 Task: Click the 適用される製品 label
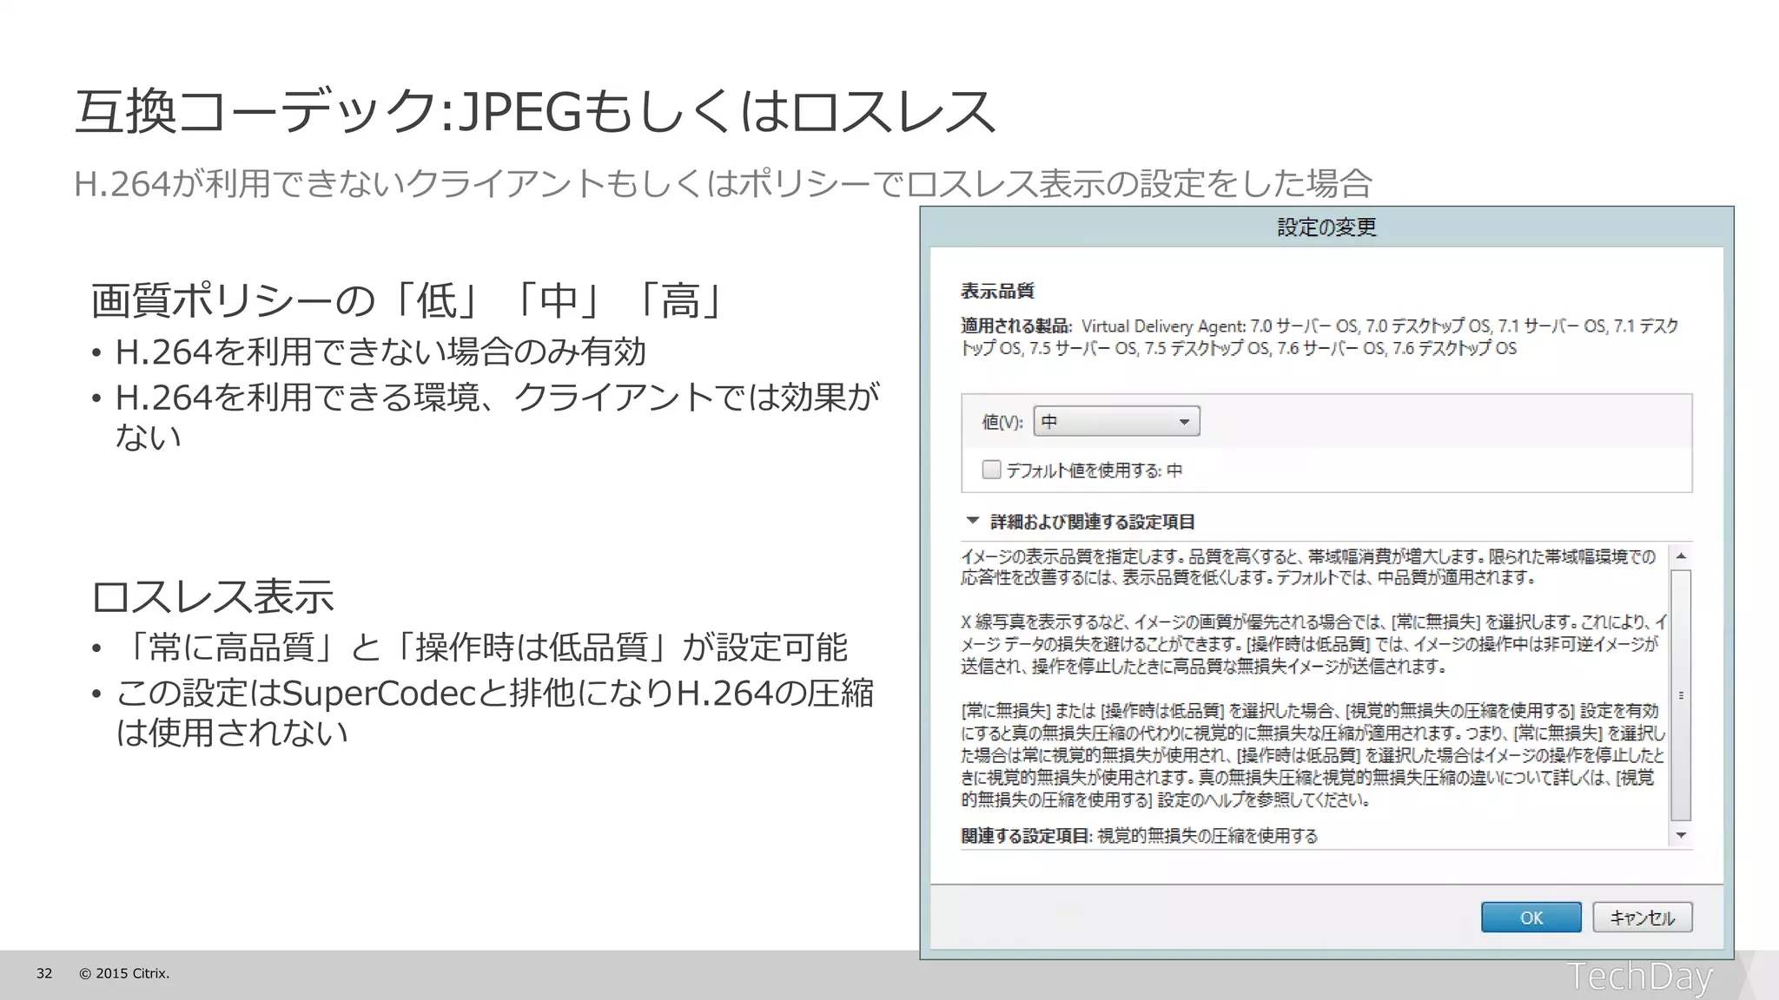(x=1016, y=326)
